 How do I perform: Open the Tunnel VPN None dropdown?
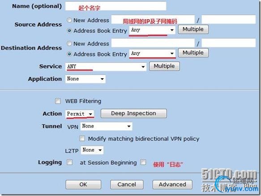[x=107, y=126]
